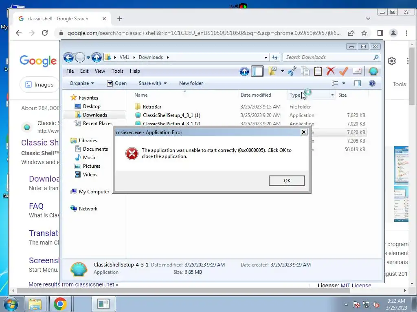Bookmark this page with Chrome's star icon
Screen dimensions: 417x312
[364, 33]
